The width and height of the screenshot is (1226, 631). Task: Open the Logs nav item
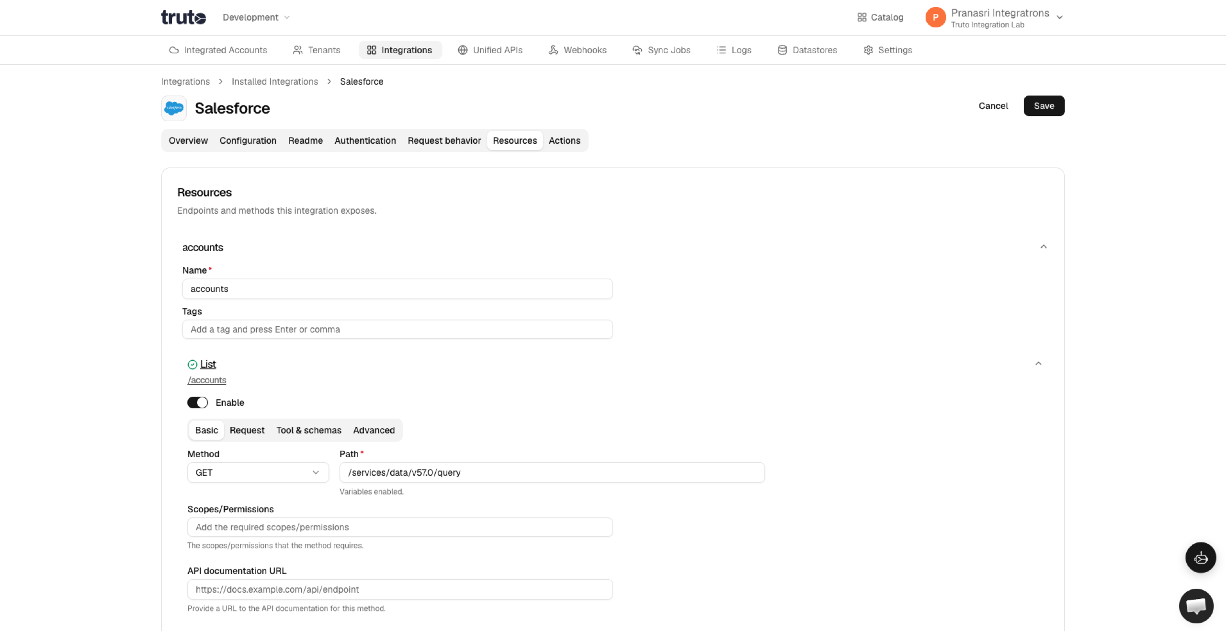[734, 50]
